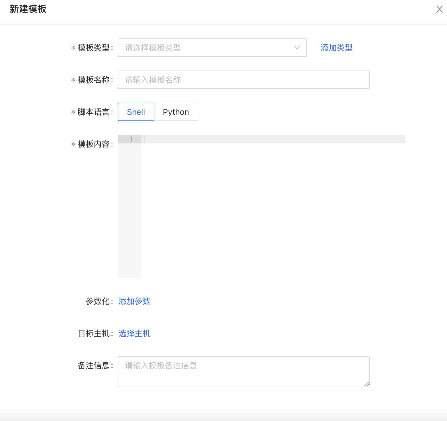
Task: Close the 新建模板 dialog
Action: click(439, 9)
